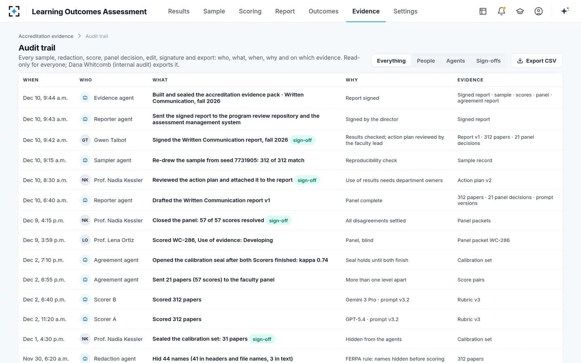Image resolution: width=581 pixels, height=363 pixels.
Task: Click the Evidence agent bot icon
Action: (85, 98)
